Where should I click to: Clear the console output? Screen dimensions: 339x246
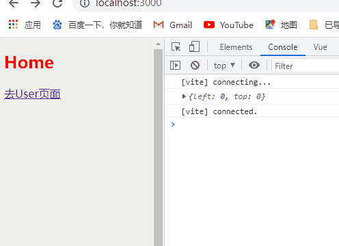(x=195, y=66)
